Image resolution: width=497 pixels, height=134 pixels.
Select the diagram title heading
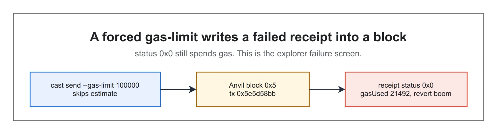coord(248,37)
